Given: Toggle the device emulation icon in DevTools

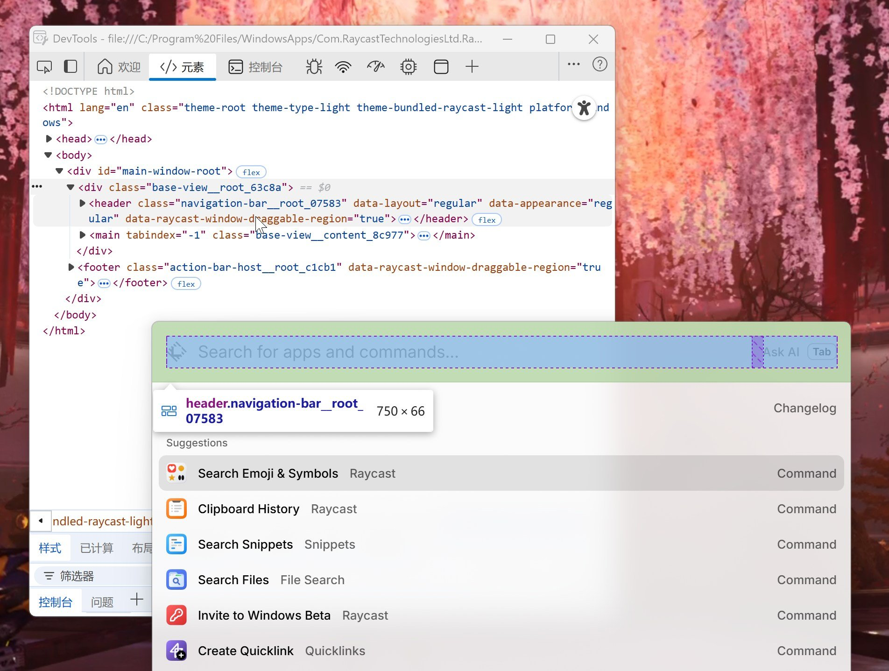Looking at the screenshot, I should pyautogui.click(x=71, y=67).
